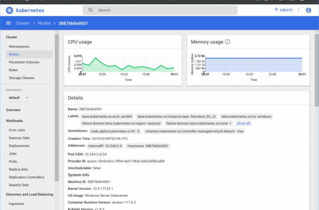Go to the Cluster breadcrumb
Viewport: 319px width, 210px height.
tap(23, 23)
